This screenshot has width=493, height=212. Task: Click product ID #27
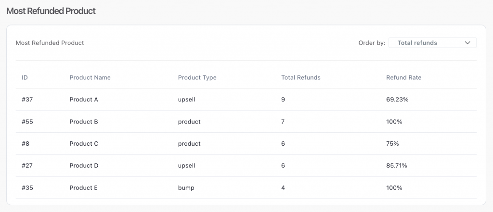point(27,165)
